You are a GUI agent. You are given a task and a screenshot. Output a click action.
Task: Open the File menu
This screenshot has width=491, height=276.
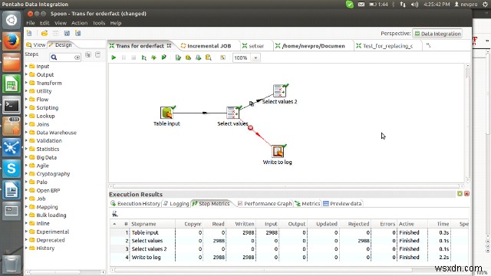pos(31,23)
